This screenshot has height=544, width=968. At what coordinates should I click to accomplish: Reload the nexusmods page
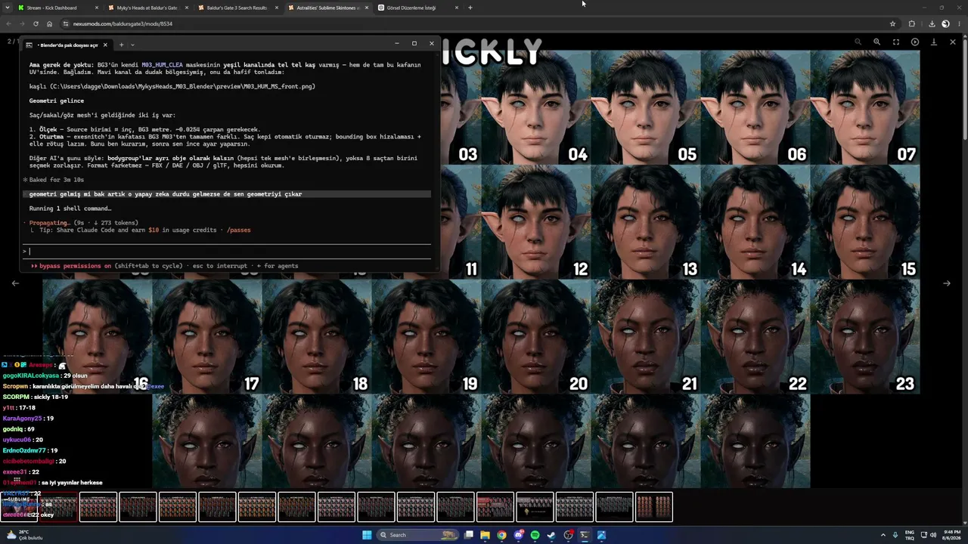[x=36, y=23]
